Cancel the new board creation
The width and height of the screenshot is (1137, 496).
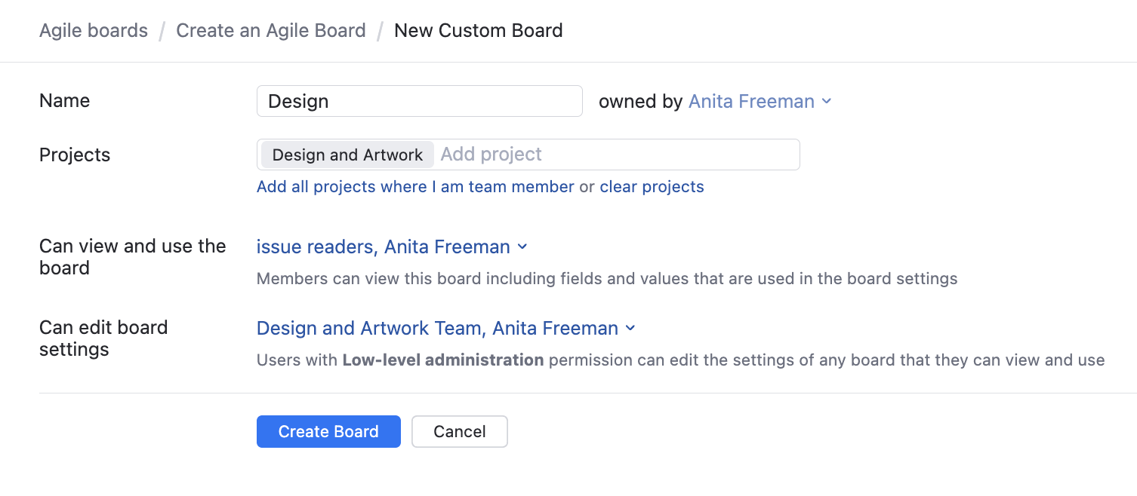point(459,431)
